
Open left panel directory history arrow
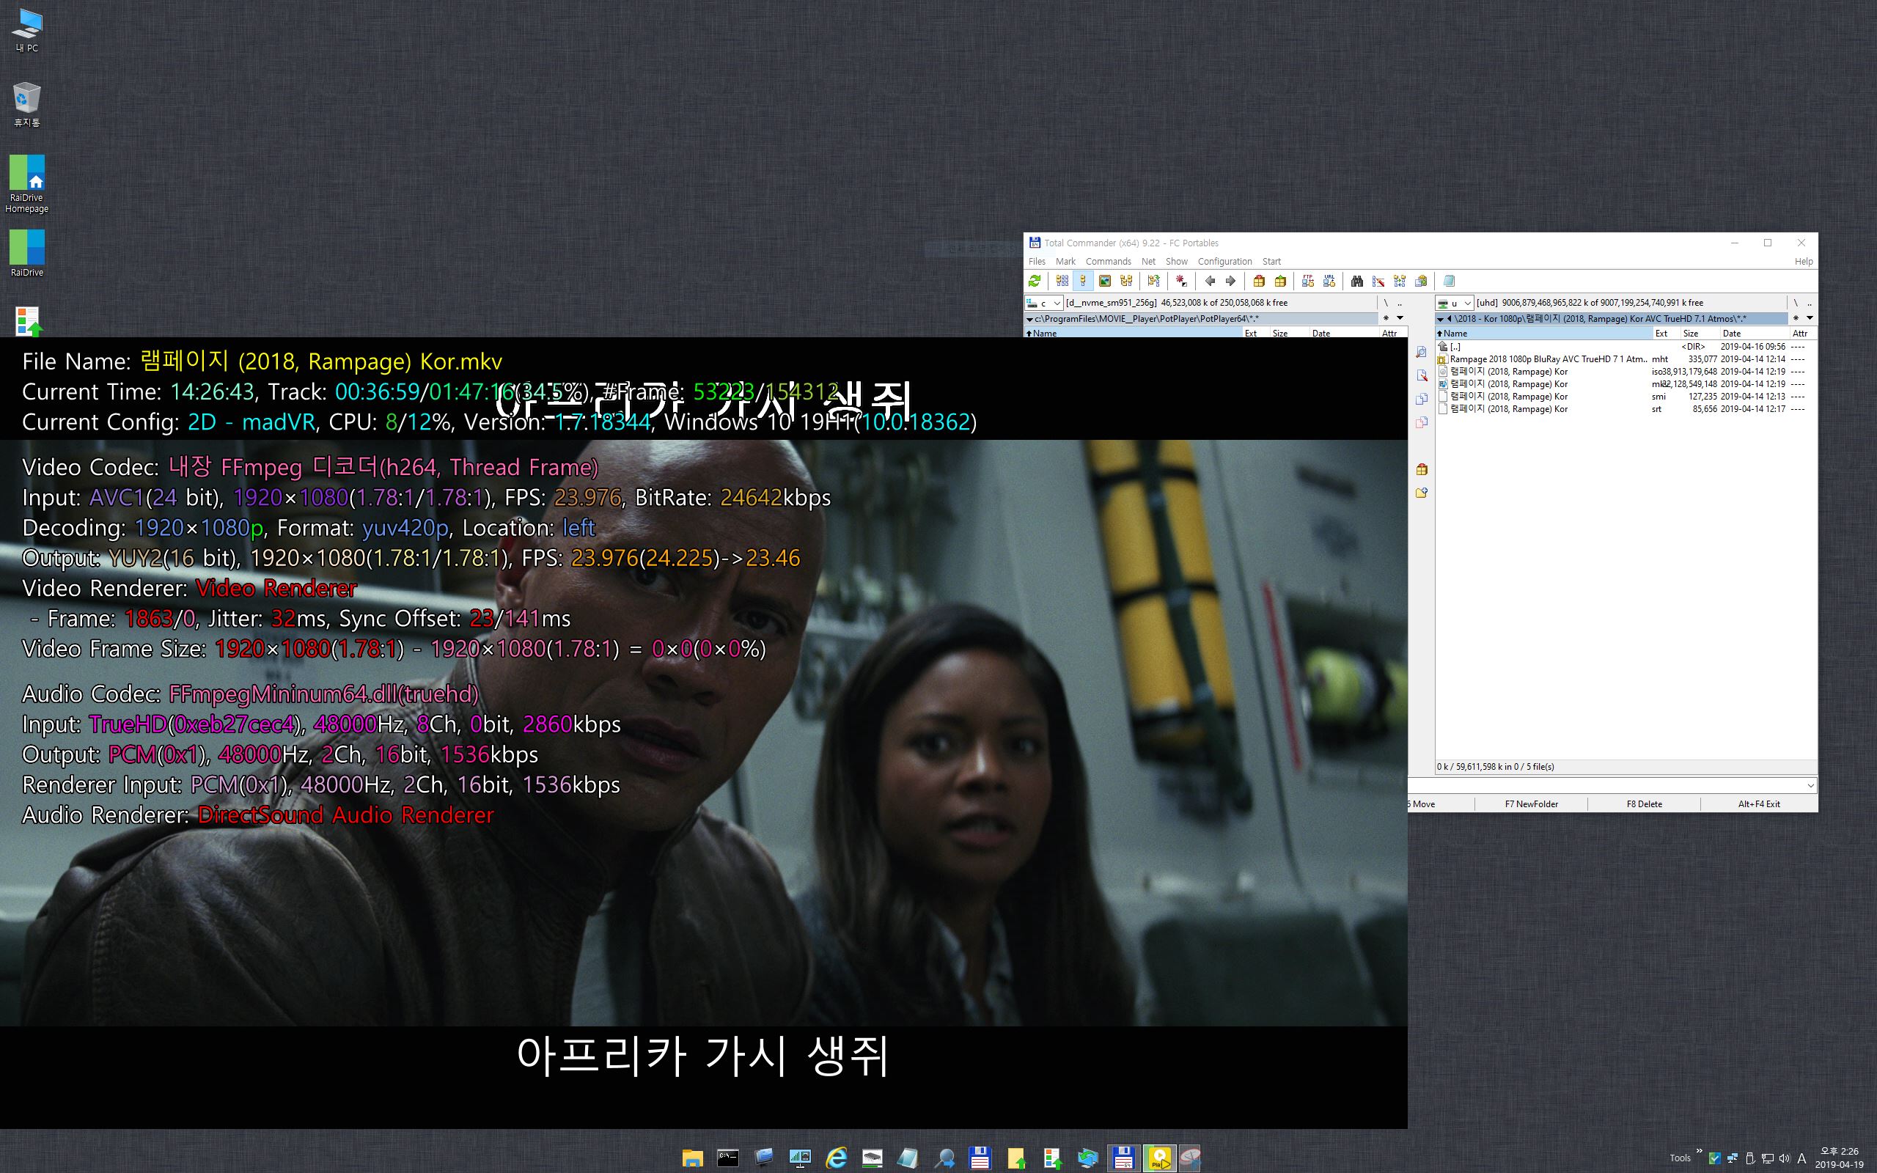[1400, 318]
